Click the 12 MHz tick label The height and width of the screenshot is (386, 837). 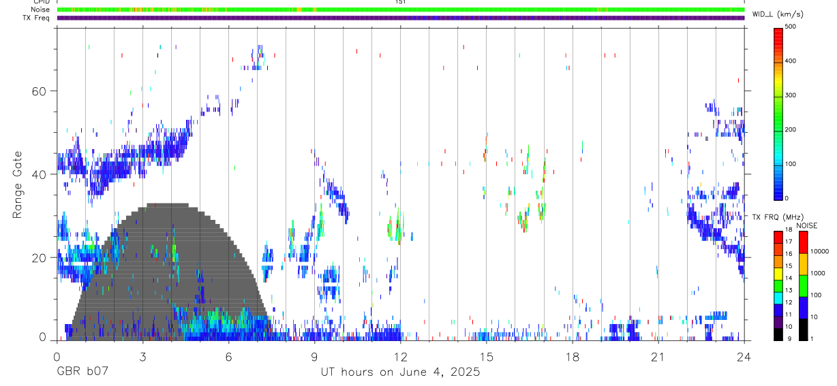pos(789,302)
